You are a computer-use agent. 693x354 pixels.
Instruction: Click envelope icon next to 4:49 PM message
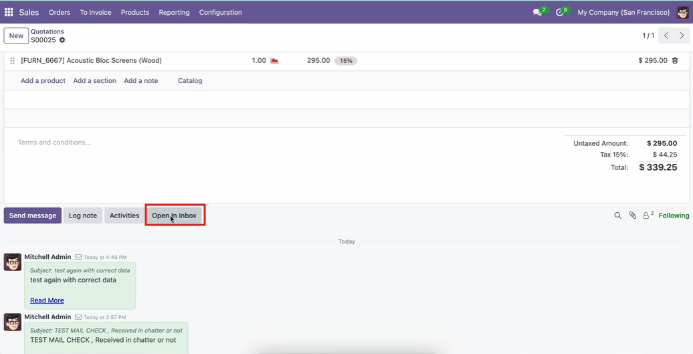pos(78,257)
